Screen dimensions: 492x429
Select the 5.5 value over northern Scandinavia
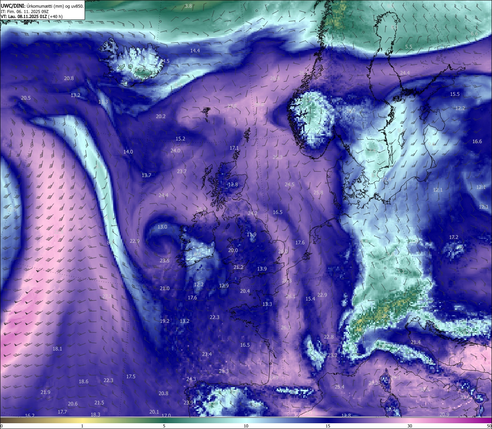tap(409, 47)
